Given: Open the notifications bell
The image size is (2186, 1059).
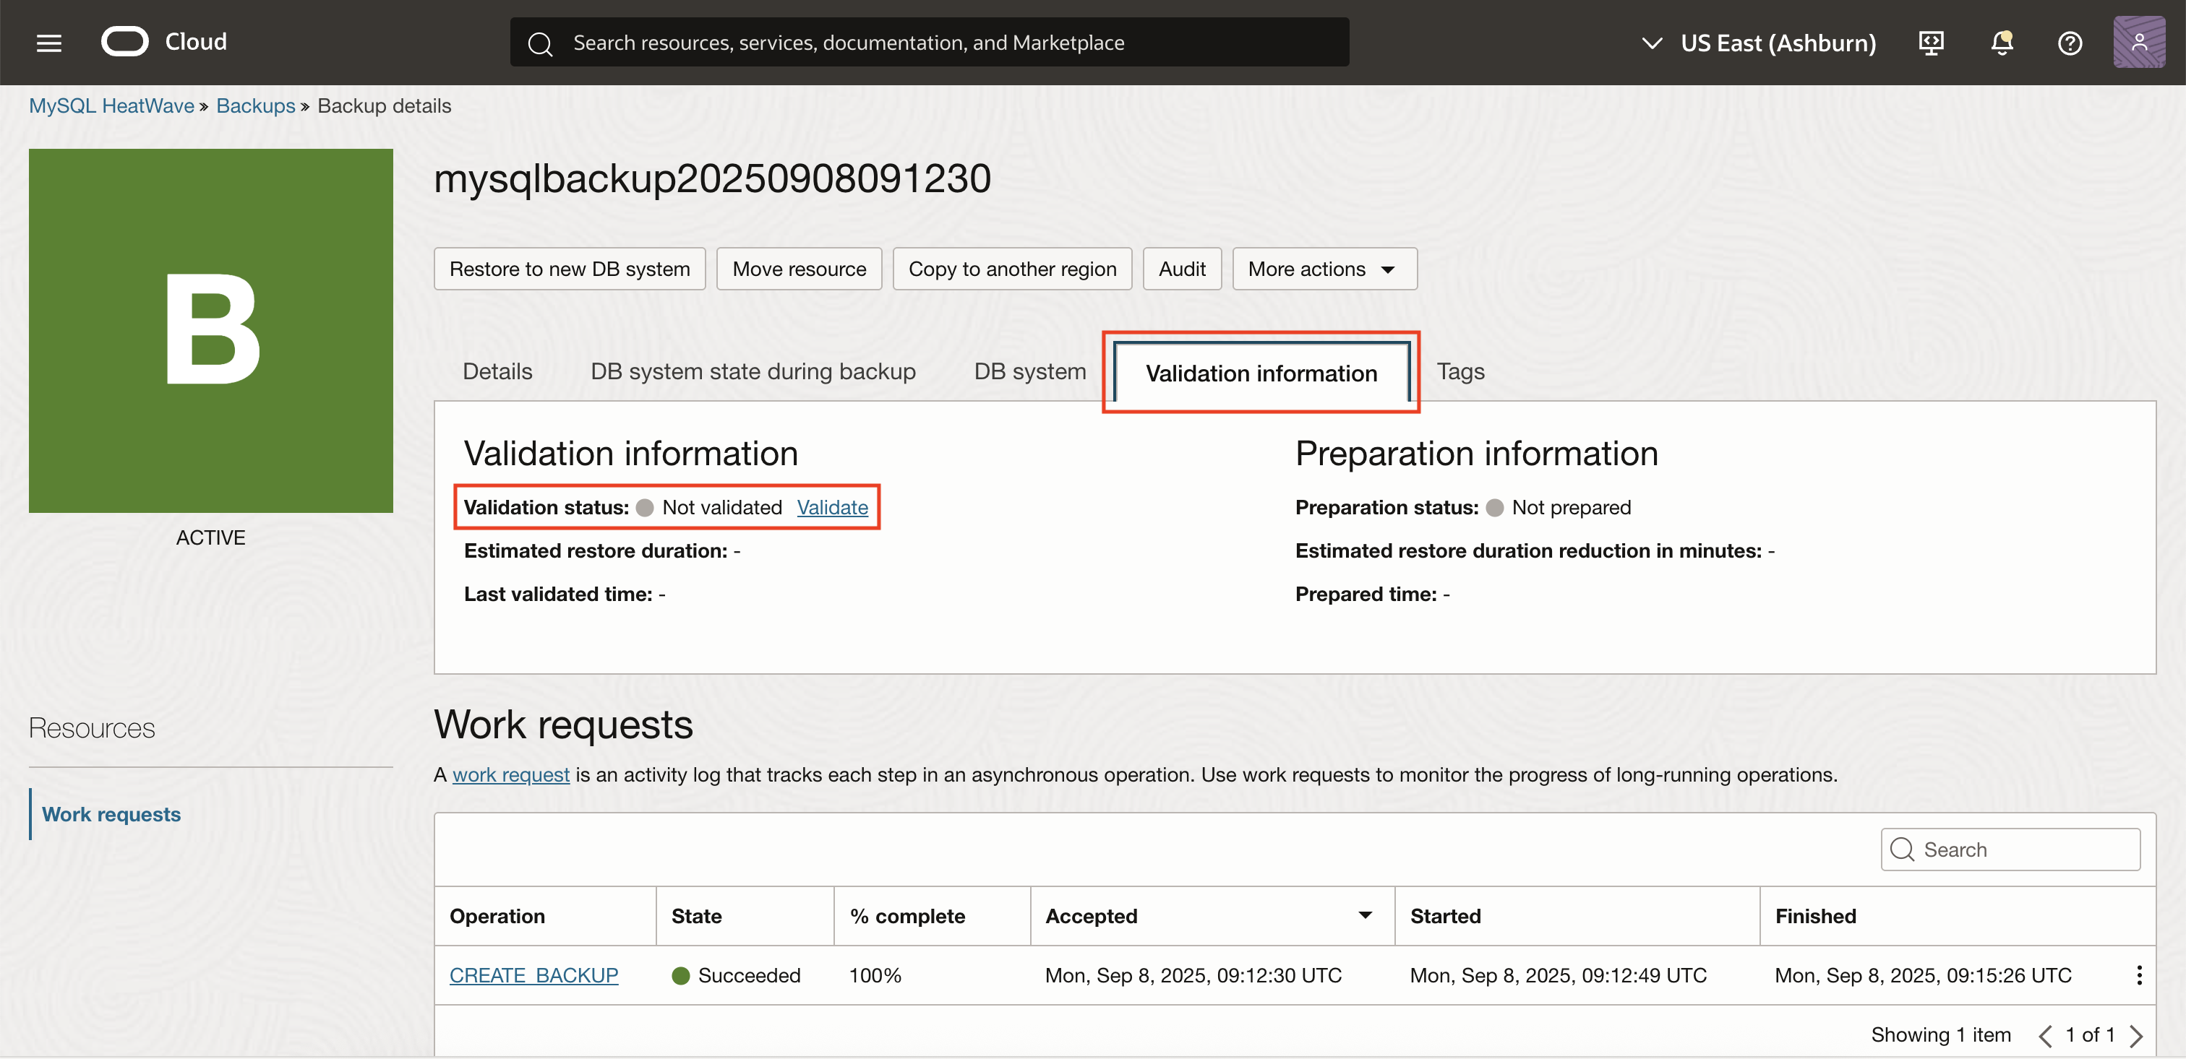Looking at the screenshot, I should (x=2001, y=43).
